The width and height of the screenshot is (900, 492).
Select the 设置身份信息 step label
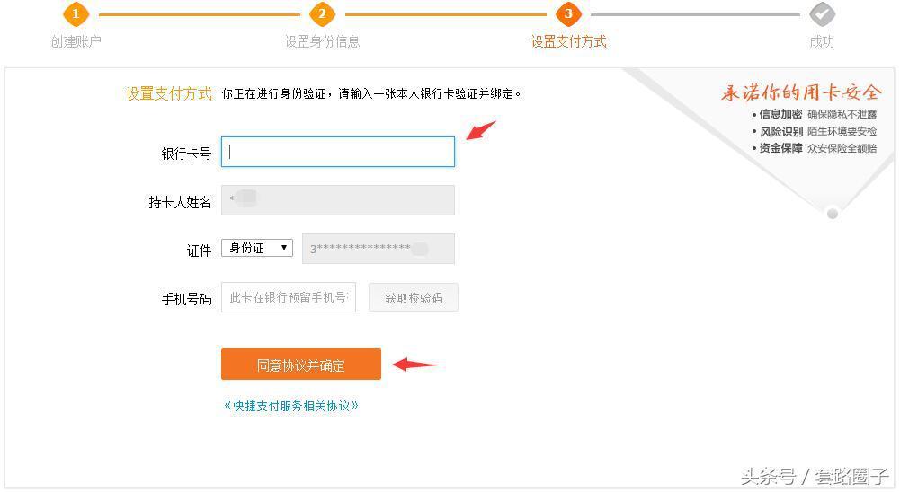pyautogui.click(x=322, y=41)
